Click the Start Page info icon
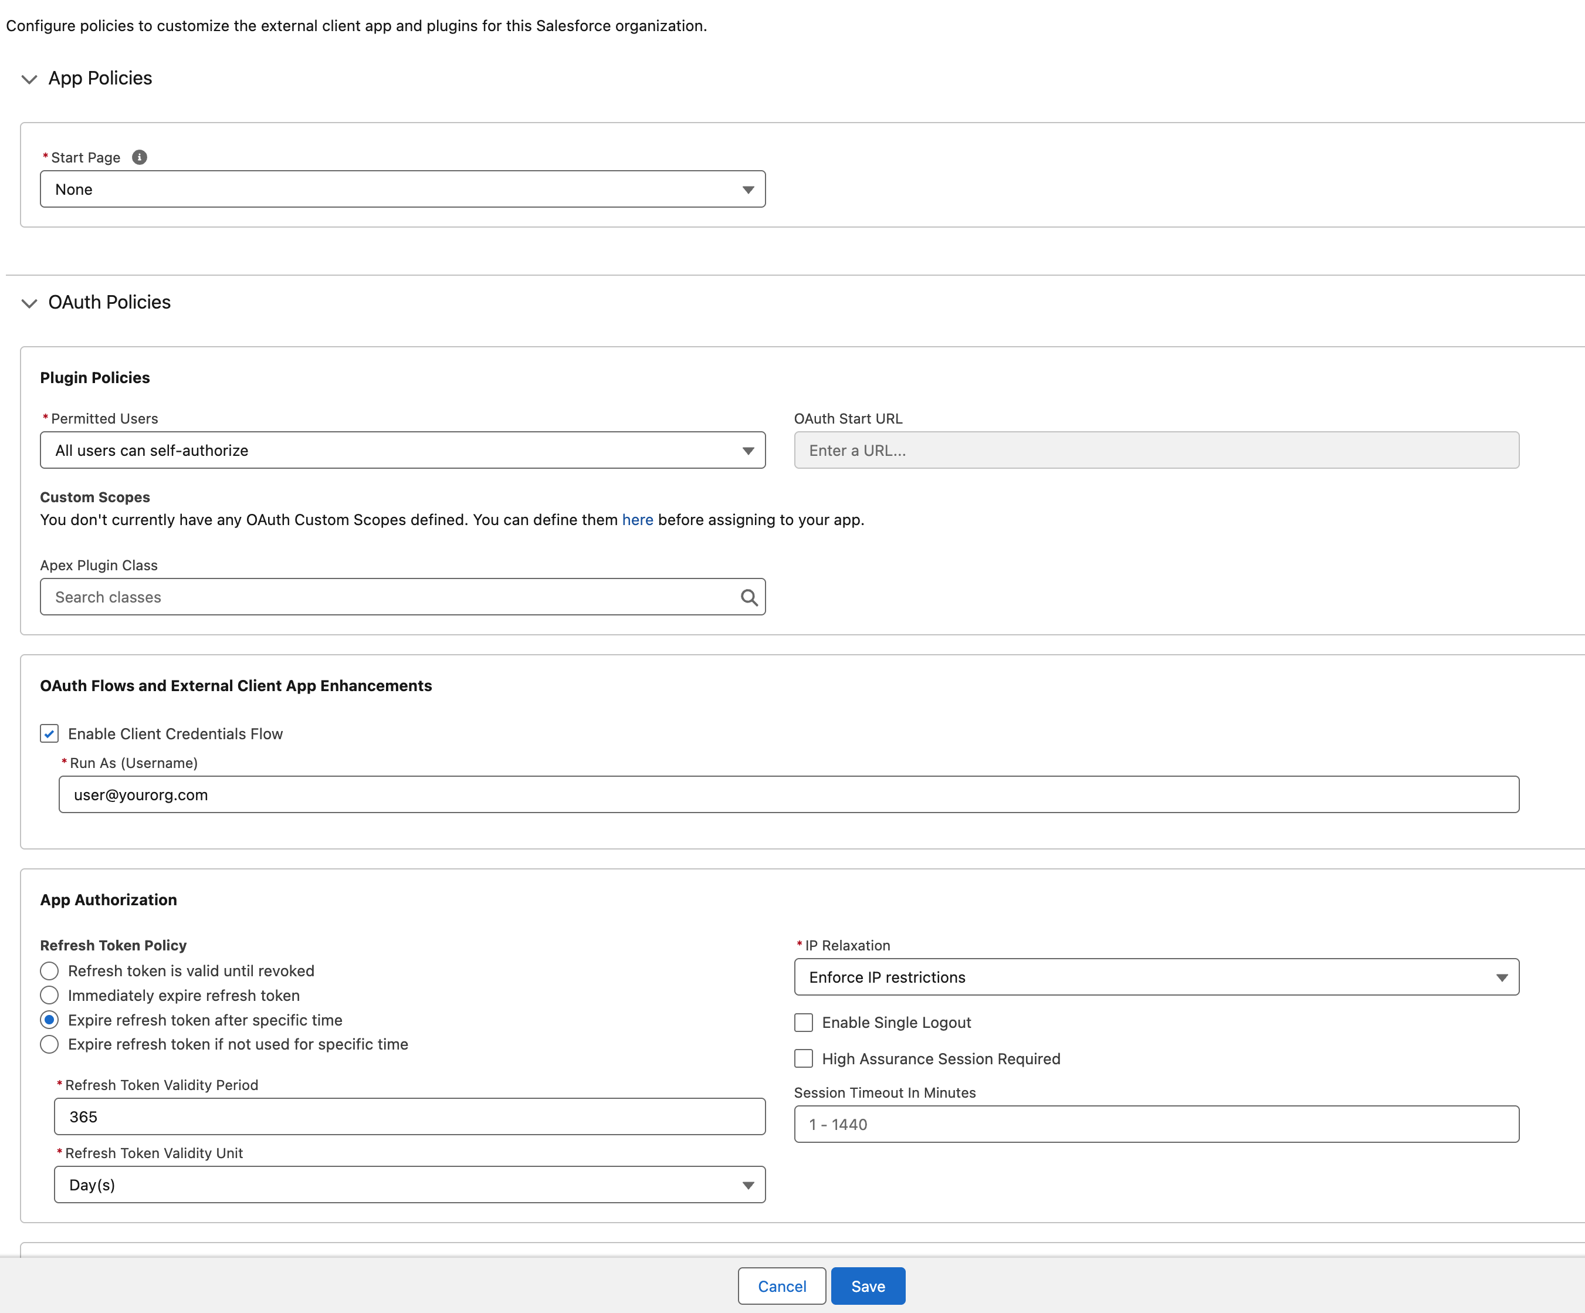Viewport: 1585px width, 1313px height. click(140, 157)
